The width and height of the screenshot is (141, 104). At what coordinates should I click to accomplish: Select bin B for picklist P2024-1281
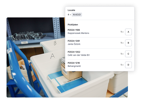[128, 43]
